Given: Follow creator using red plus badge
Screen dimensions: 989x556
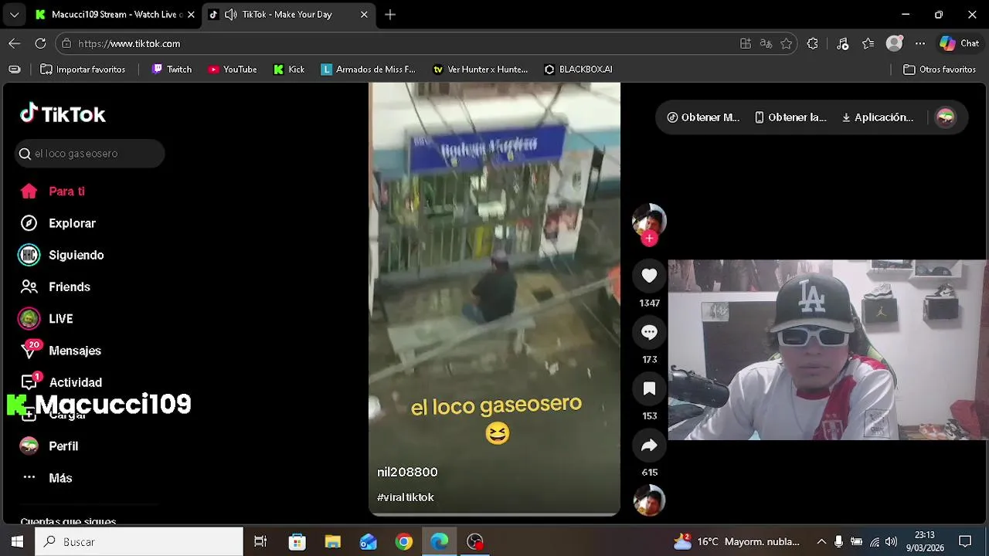Looking at the screenshot, I should click(x=649, y=239).
